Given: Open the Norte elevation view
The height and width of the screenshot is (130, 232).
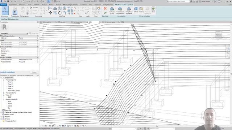Looking at the screenshot, I should [x=10, y=104].
